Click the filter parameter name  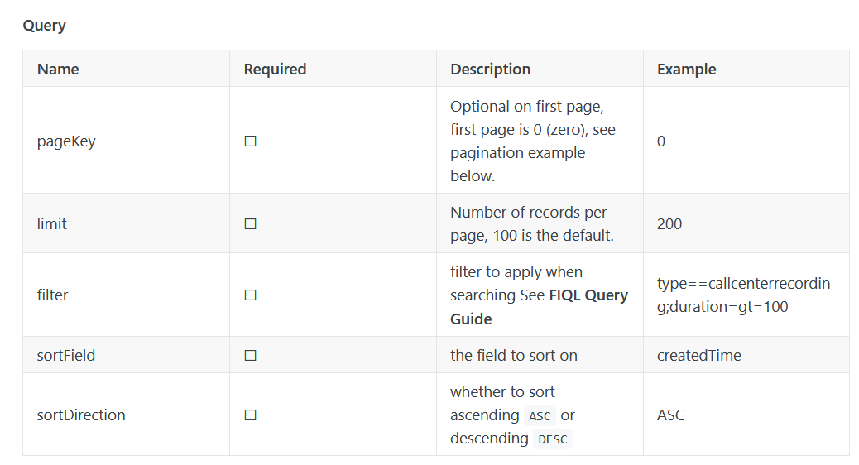[x=52, y=295]
